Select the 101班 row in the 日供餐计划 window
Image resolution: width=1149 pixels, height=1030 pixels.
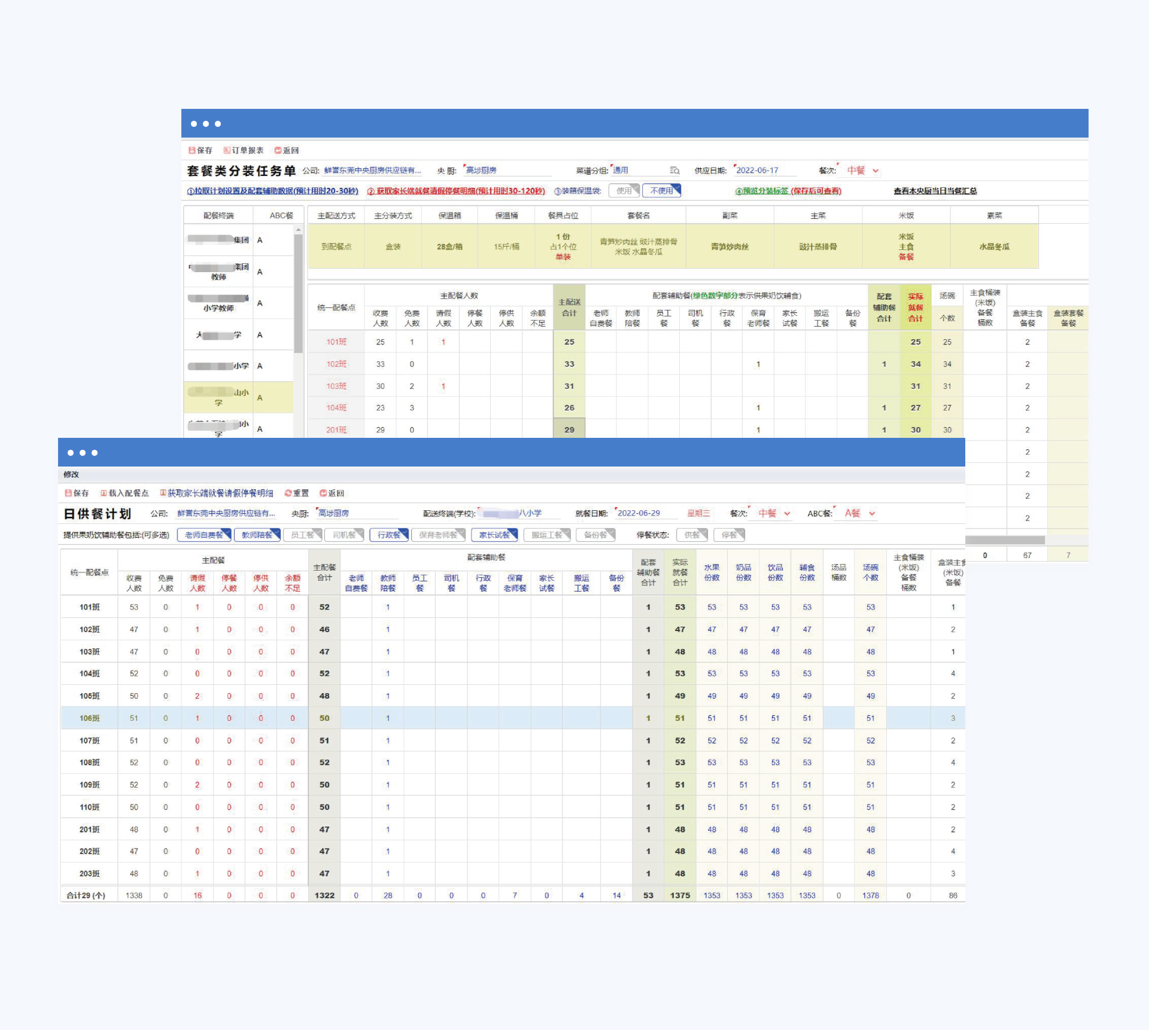(x=512, y=607)
